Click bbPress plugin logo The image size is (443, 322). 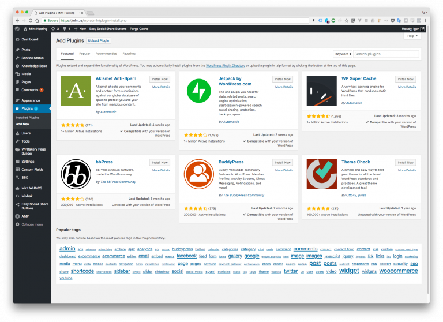76,174
